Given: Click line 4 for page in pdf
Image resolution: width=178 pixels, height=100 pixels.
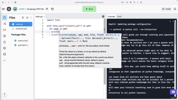Looking at the screenshot, I should pos(58,29).
